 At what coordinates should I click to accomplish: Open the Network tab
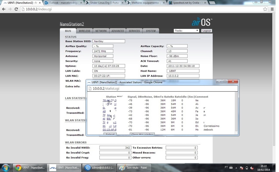point(101,31)
